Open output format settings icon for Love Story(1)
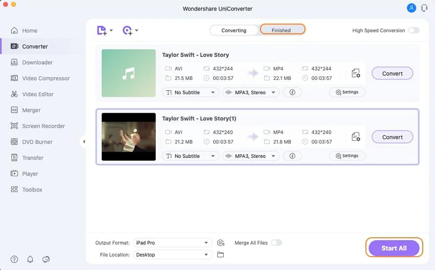The width and height of the screenshot is (435, 270). pyautogui.click(x=356, y=137)
